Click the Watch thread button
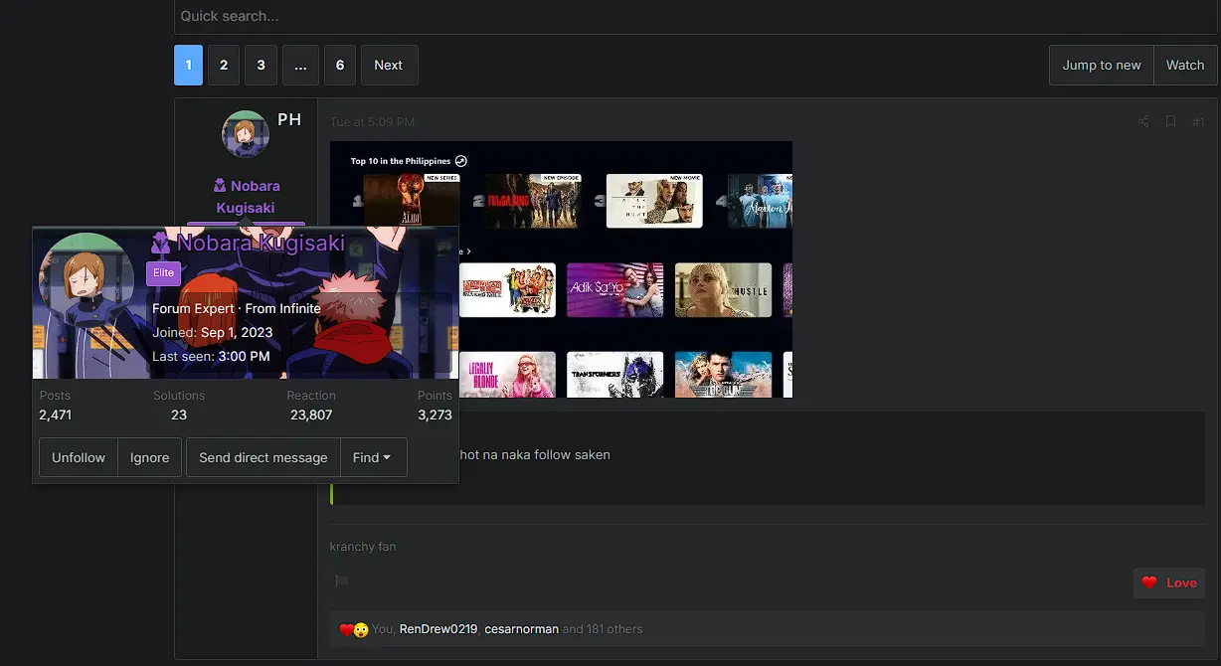 (x=1185, y=65)
